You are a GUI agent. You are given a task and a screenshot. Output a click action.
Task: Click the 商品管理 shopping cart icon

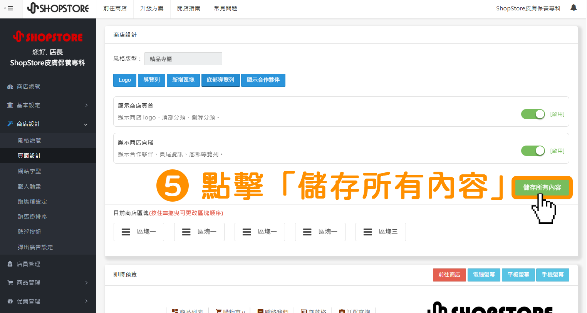[x=10, y=283]
